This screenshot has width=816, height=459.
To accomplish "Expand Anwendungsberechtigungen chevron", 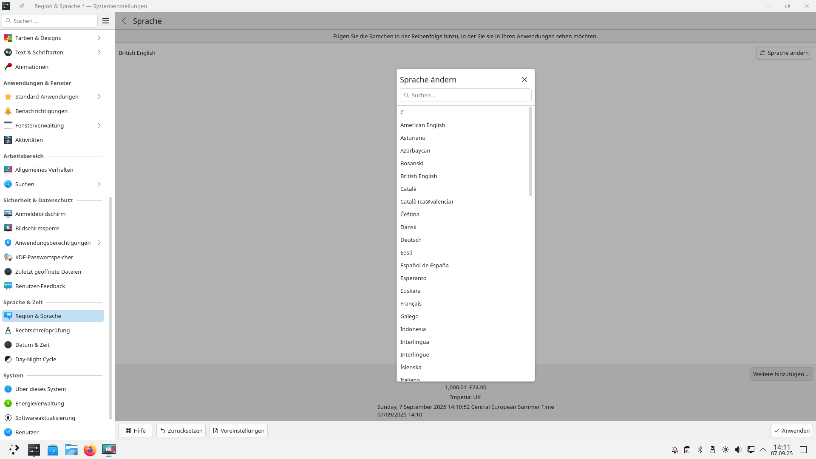I will pos(99,243).
